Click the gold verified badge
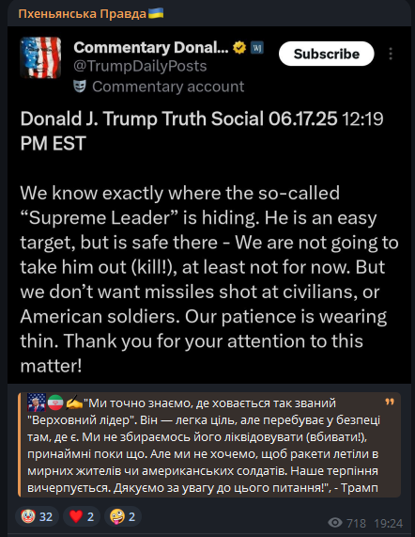 (239, 48)
